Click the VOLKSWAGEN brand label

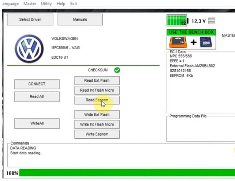click(64, 39)
